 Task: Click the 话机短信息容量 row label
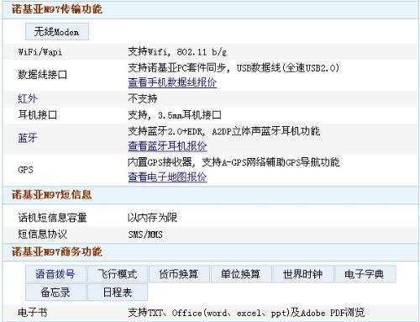tap(52, 218)
